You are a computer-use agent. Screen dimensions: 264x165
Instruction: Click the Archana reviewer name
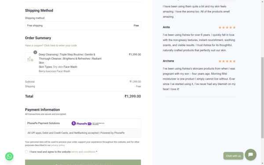point(168,61)
